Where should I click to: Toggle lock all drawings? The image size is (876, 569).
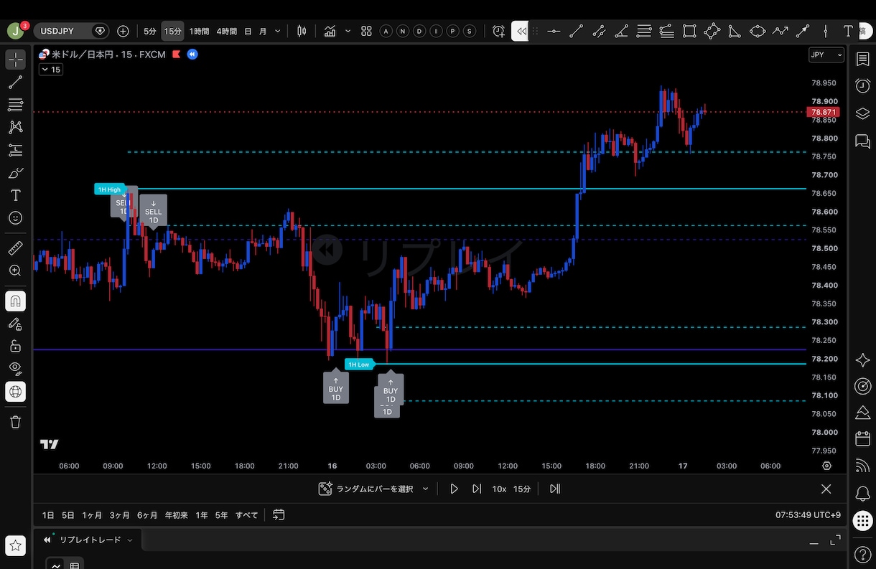pos(15,346)
